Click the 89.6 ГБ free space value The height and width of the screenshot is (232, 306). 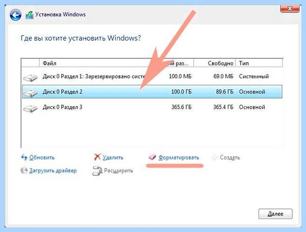coord(224,92)
